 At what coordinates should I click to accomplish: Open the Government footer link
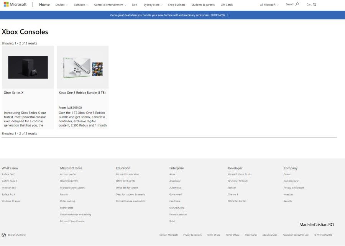click(176, 195)
